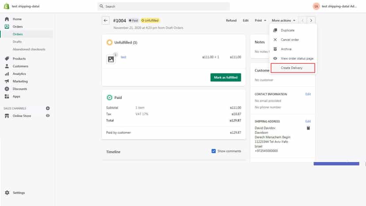Open the test product link

point(123,57)
